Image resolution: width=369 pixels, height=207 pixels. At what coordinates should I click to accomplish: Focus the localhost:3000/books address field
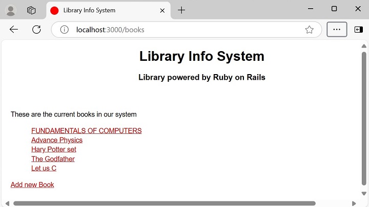186,30
